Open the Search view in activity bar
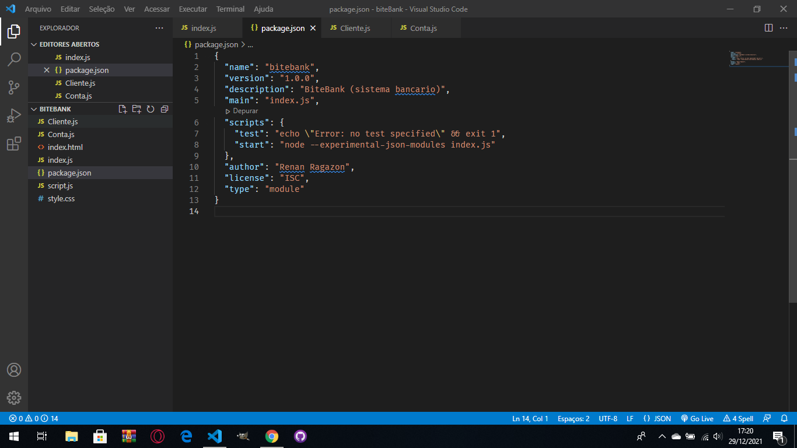797x448 pixels. coord(14,59)
